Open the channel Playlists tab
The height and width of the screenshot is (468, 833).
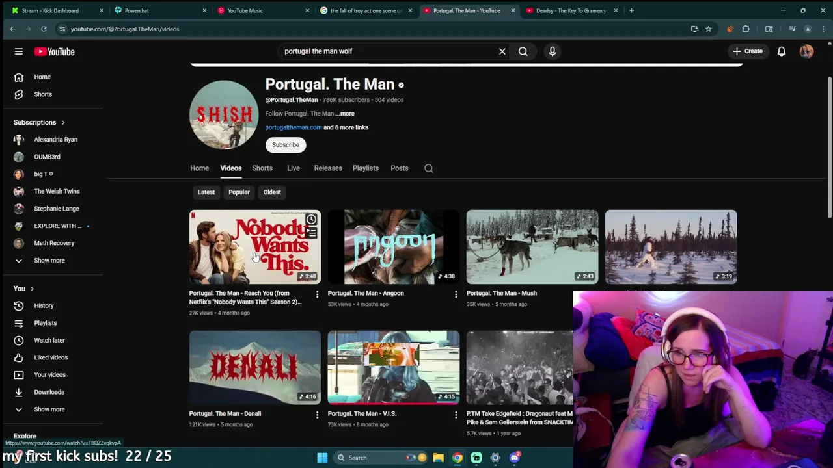[365, 168]
